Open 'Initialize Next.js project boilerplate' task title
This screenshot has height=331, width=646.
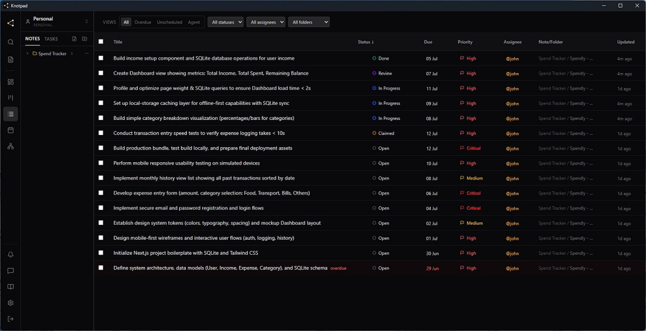pos(186,253)
